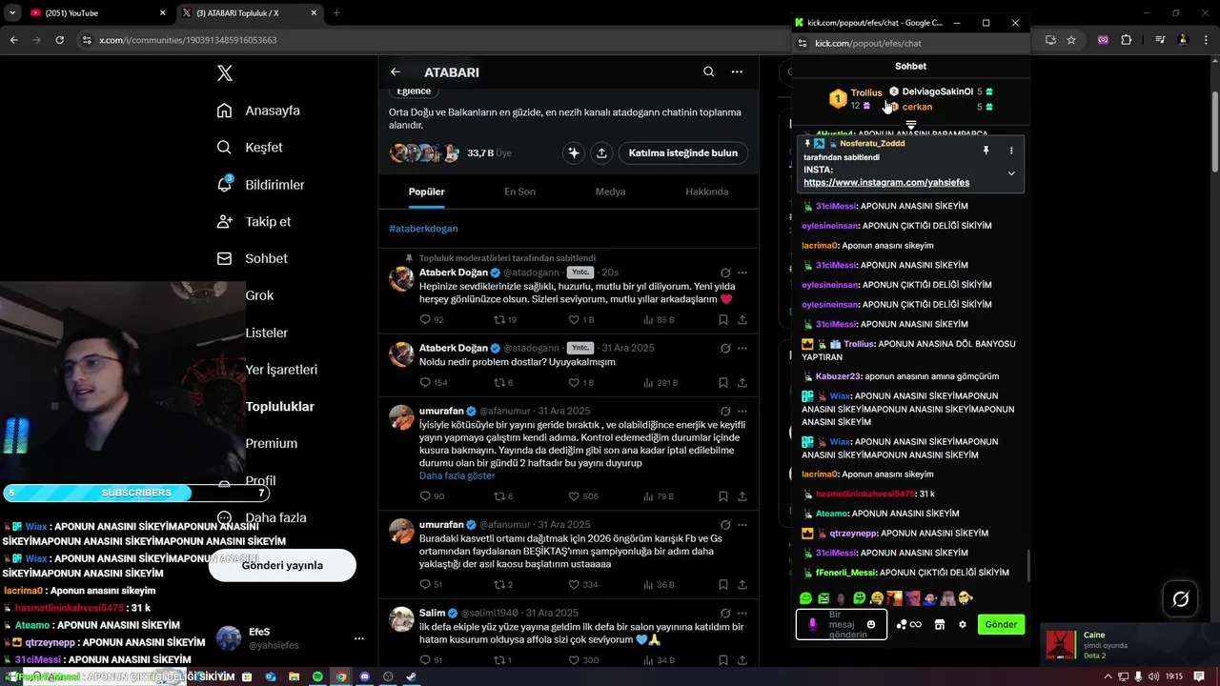Switch to the En Son tab
The width and height of the screenshot is (1220, 686).
pos(519,192)
